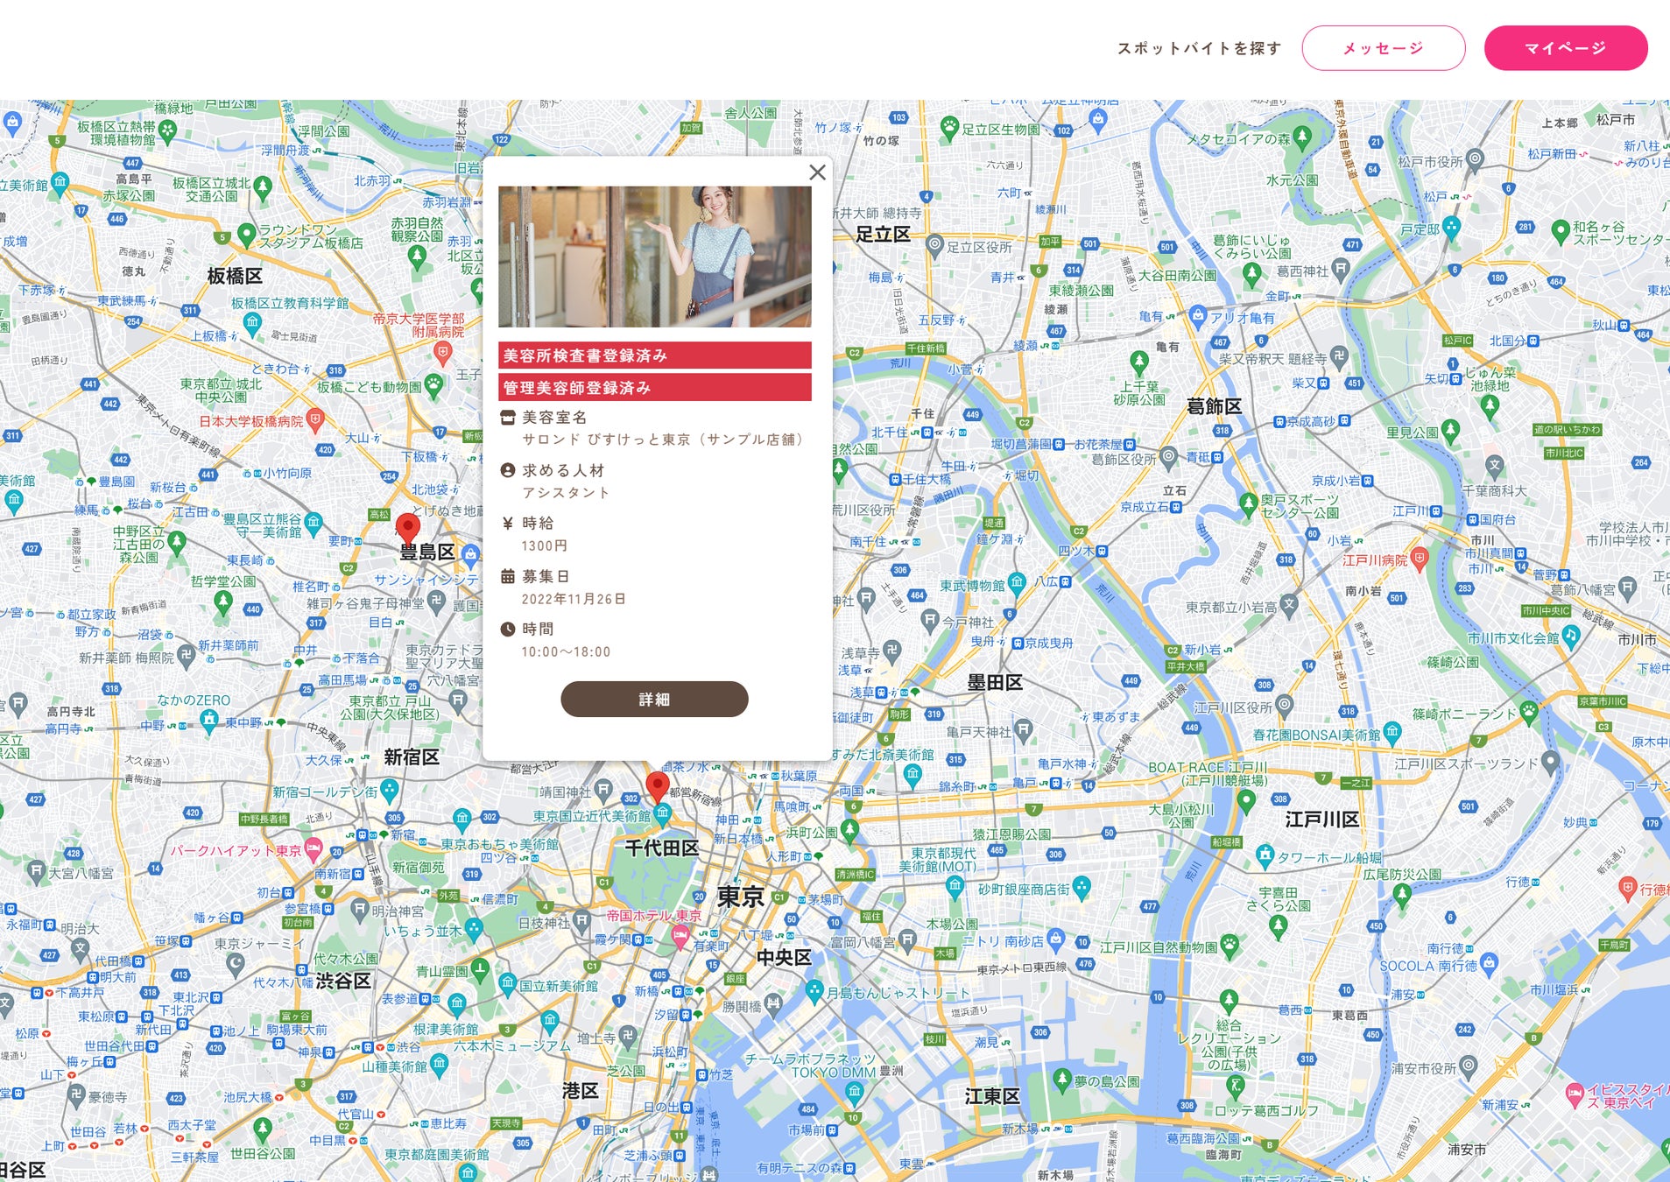Image resolution: width=1670 pixels, height=1182 pixels.
Task: Select the 松戸市役所 office marker
Action: 1475,160
